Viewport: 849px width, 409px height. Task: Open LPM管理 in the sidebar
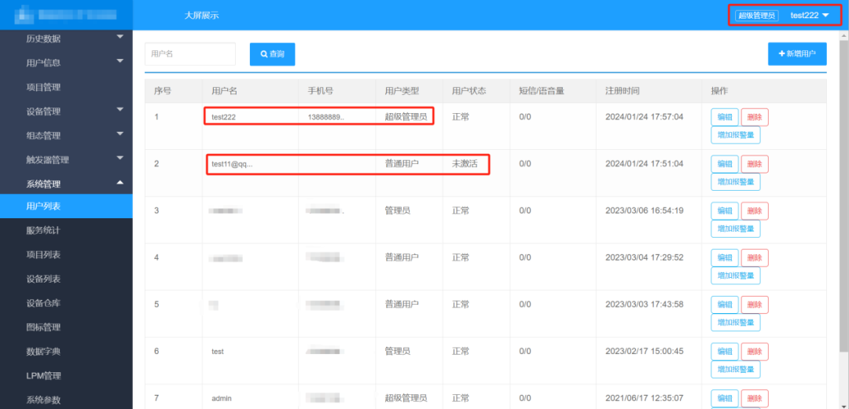click(x=66, y=376)
